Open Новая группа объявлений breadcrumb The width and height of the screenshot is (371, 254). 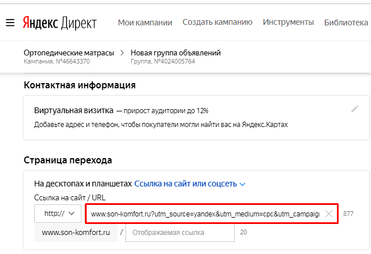pos(176,53)
